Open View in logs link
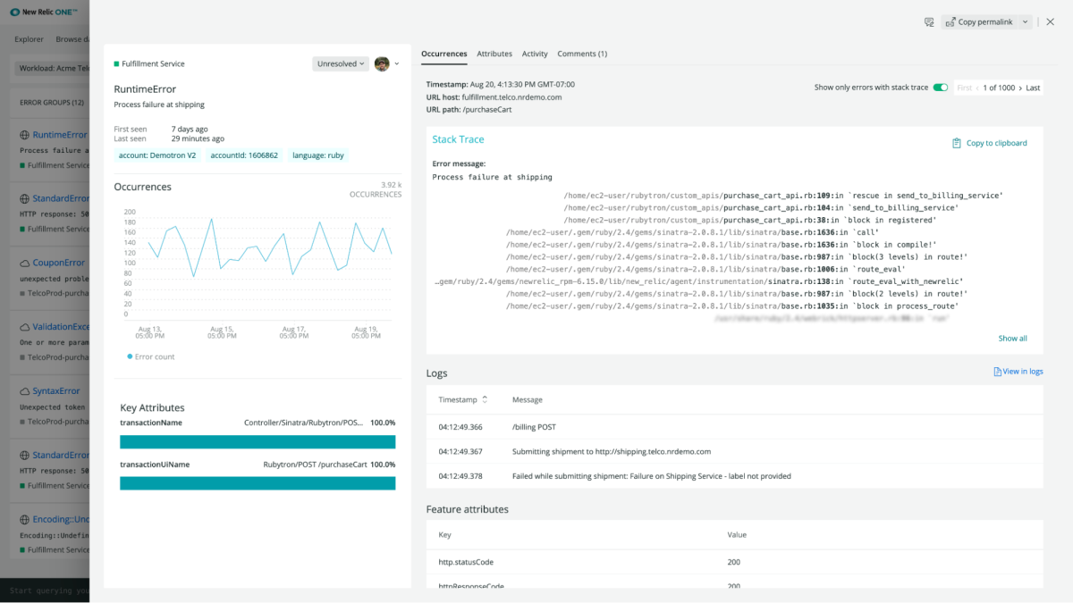 [x=1023, y=372]
